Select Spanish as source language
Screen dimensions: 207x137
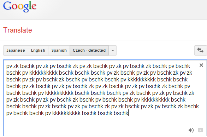(x=59, y=50)
